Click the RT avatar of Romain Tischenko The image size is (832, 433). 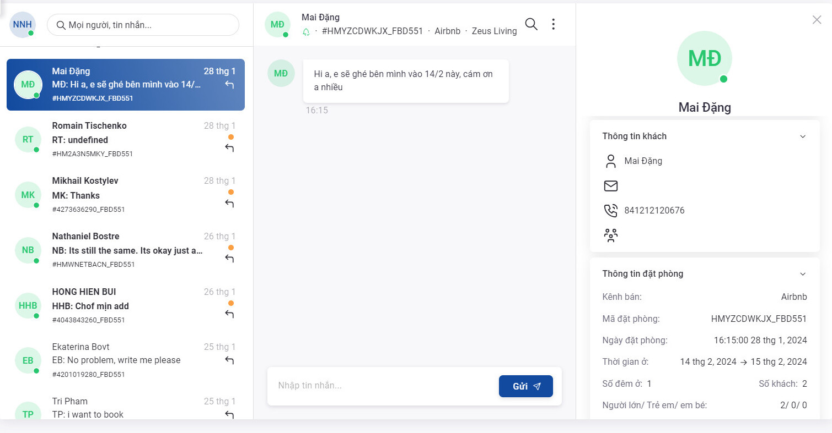28,140
